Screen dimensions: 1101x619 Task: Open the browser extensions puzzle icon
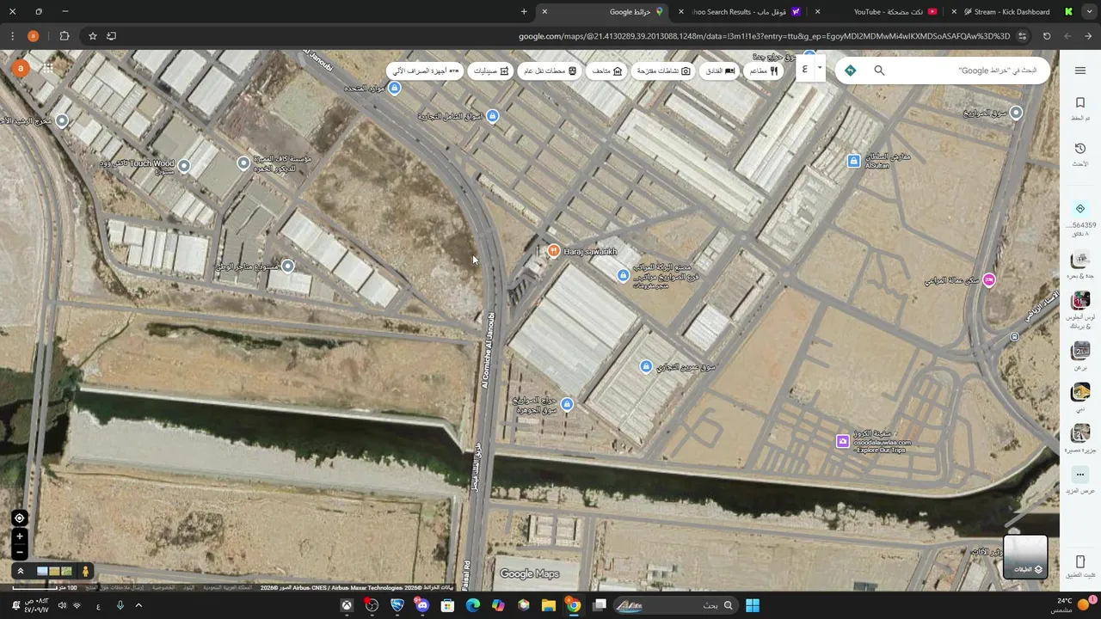click(x=65, y=36)
